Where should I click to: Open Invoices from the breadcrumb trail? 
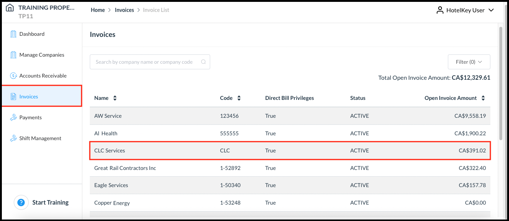point(124,10)
